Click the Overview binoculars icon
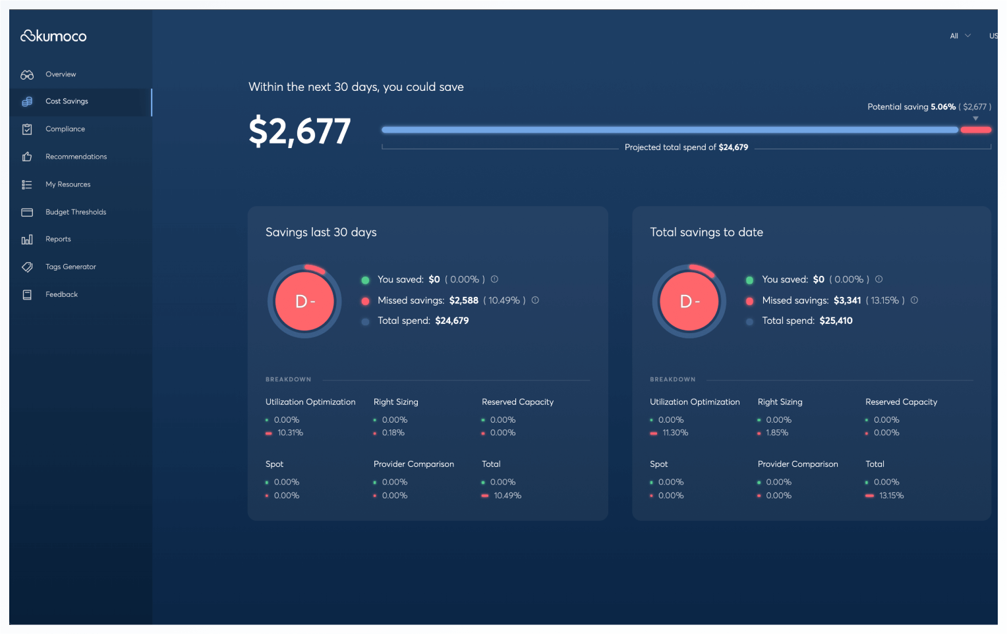 [x=27, y=75]
